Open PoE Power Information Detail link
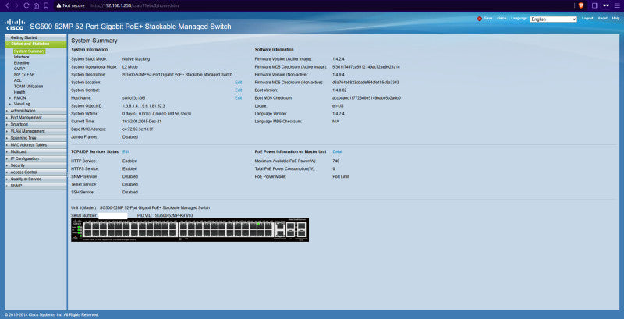 tap(338, 151)
